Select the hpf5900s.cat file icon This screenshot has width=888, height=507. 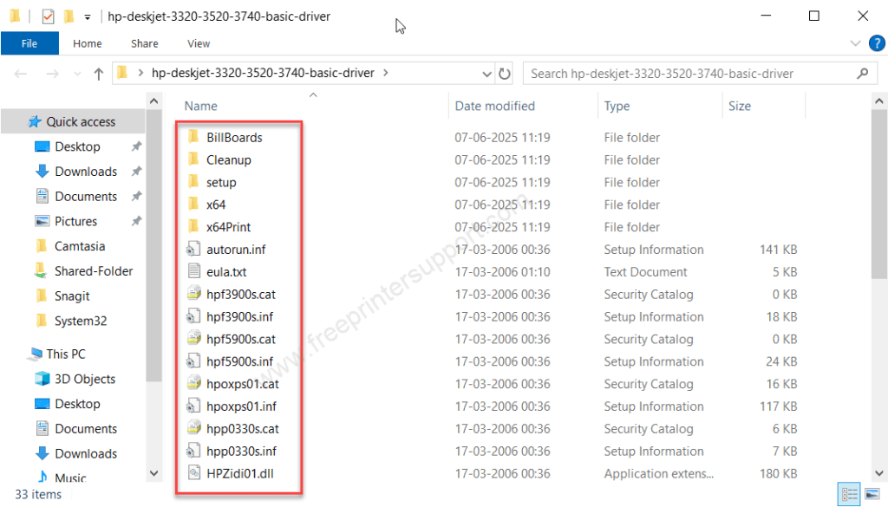coord(193,338)
